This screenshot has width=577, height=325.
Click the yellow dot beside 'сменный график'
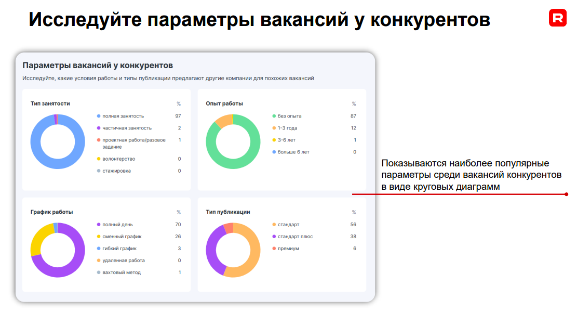(x=99, y=237)
